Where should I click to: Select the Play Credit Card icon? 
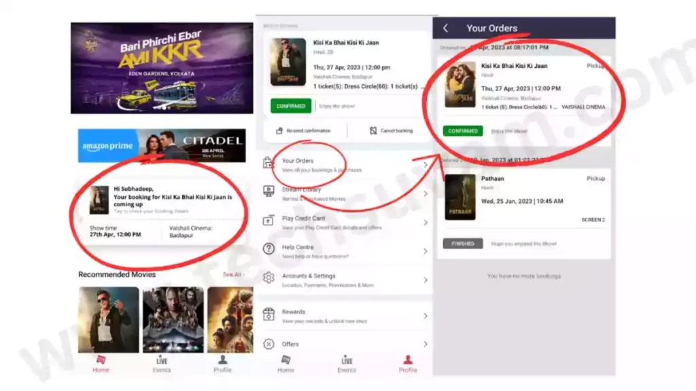[268, 219]
